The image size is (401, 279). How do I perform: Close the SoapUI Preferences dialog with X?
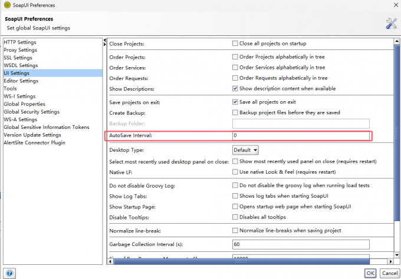396,5
